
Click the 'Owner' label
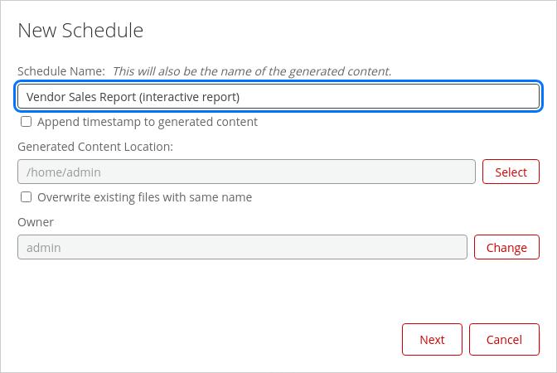tap(35, 222)
